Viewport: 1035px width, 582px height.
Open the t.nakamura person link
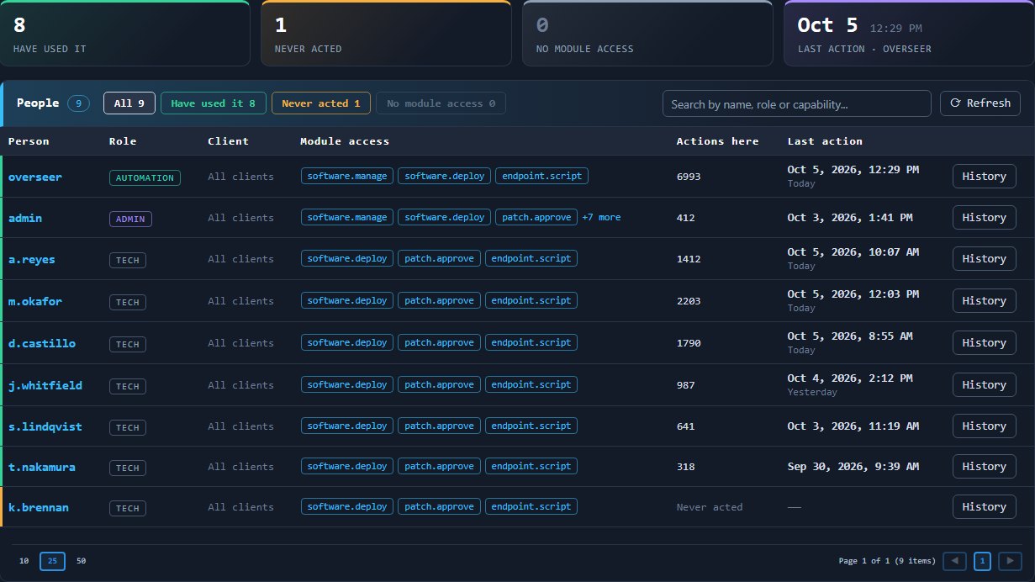pos(42,467)
